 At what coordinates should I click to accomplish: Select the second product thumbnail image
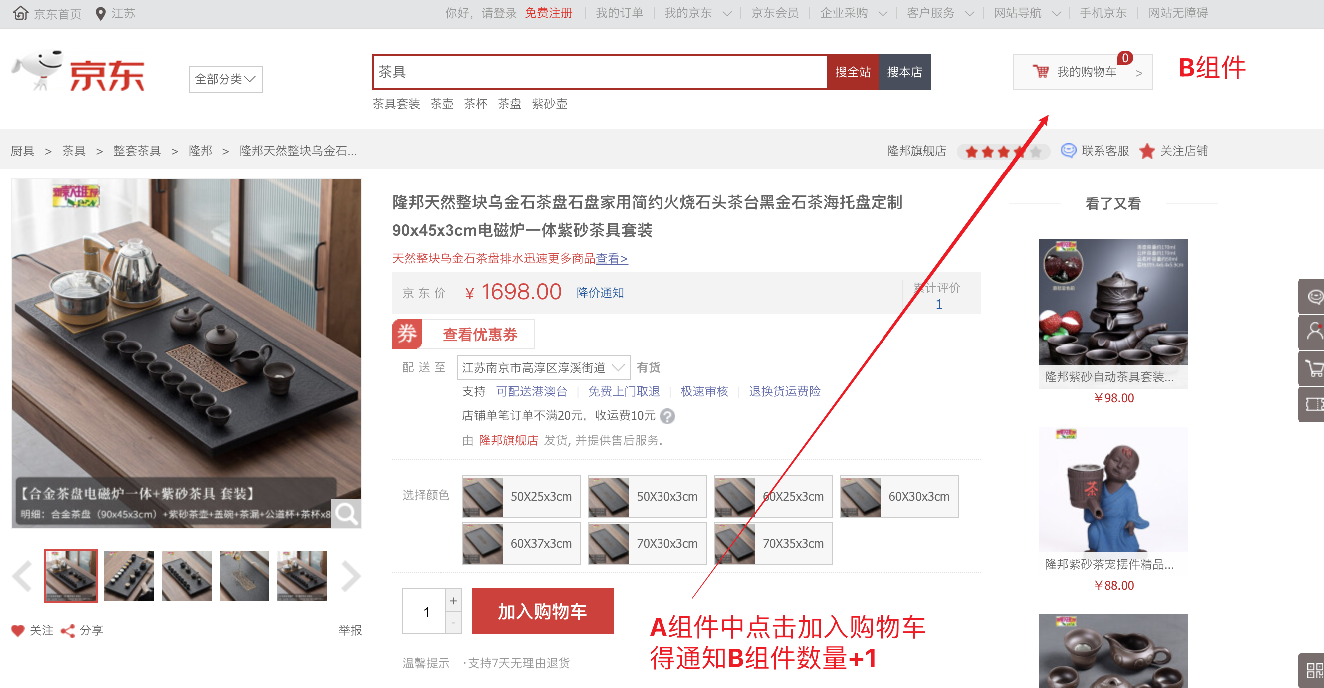click(x=129, y=575)
